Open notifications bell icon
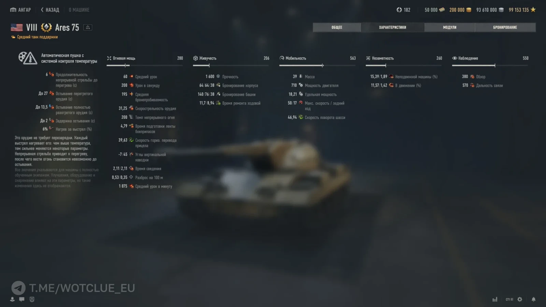546x307 pixels. tap(533, 299)
